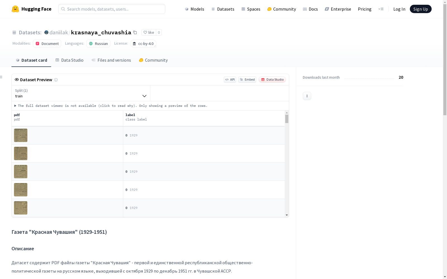Open the additional navigation menu icon
447x279 pixels.
click(381, 9)
